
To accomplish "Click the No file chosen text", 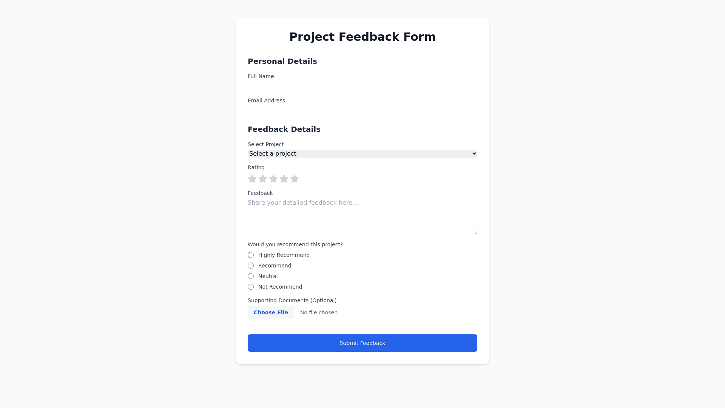I will point(319,312).
